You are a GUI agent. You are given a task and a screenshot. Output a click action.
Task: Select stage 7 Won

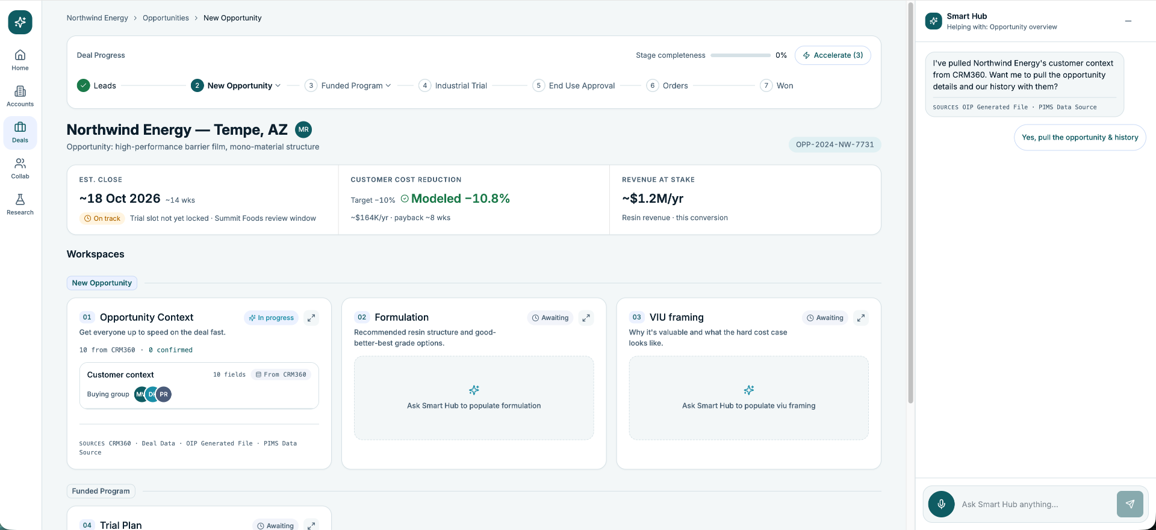click(x=777, y=85)
